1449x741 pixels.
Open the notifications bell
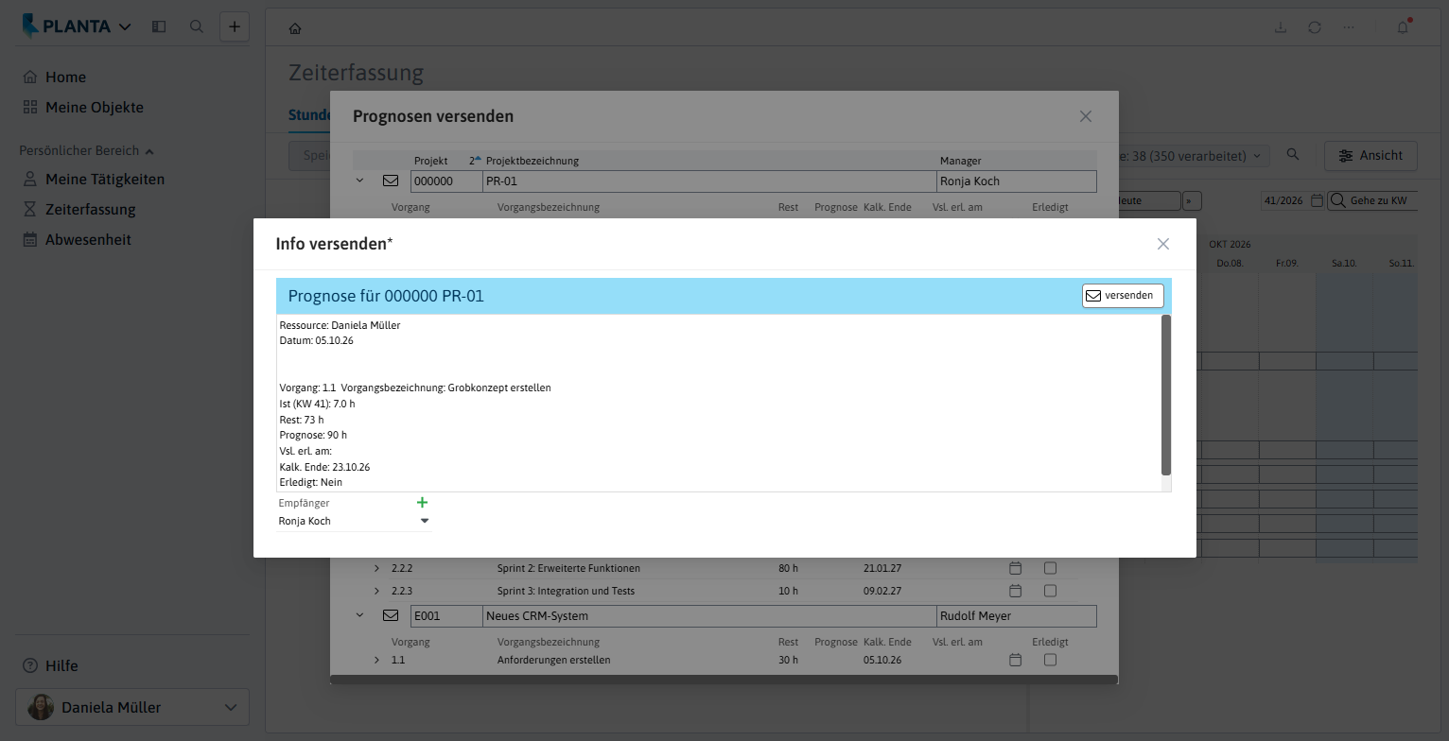point(1403,27)
